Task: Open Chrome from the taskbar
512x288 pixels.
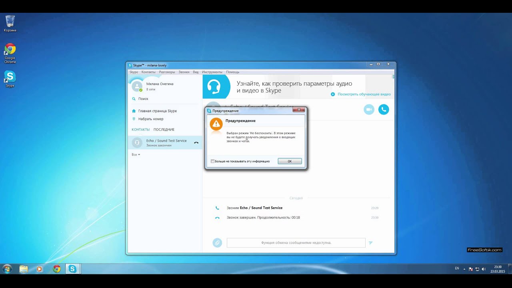Action: pyautogui.click(x=57, y=269)
